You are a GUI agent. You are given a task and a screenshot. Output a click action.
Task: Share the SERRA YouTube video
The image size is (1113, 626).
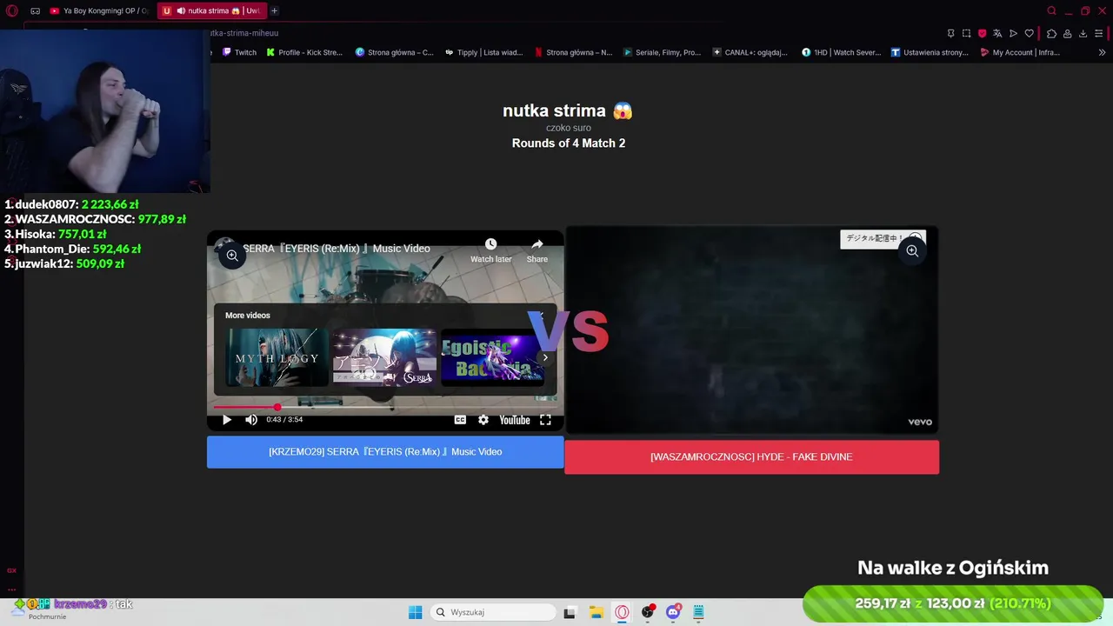537,250
